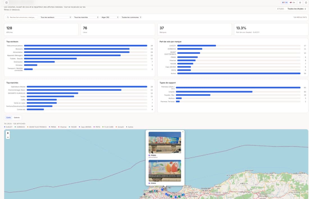Screen dimensions: 309x199
Task: Toggle the sidebar panel icon
Action: (x=6, y=3)
